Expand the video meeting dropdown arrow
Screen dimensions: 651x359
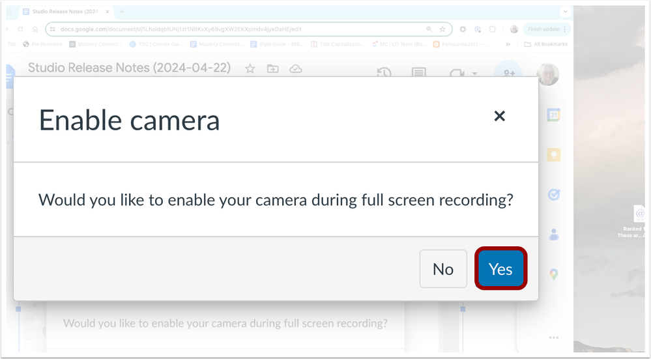point(474,74)
